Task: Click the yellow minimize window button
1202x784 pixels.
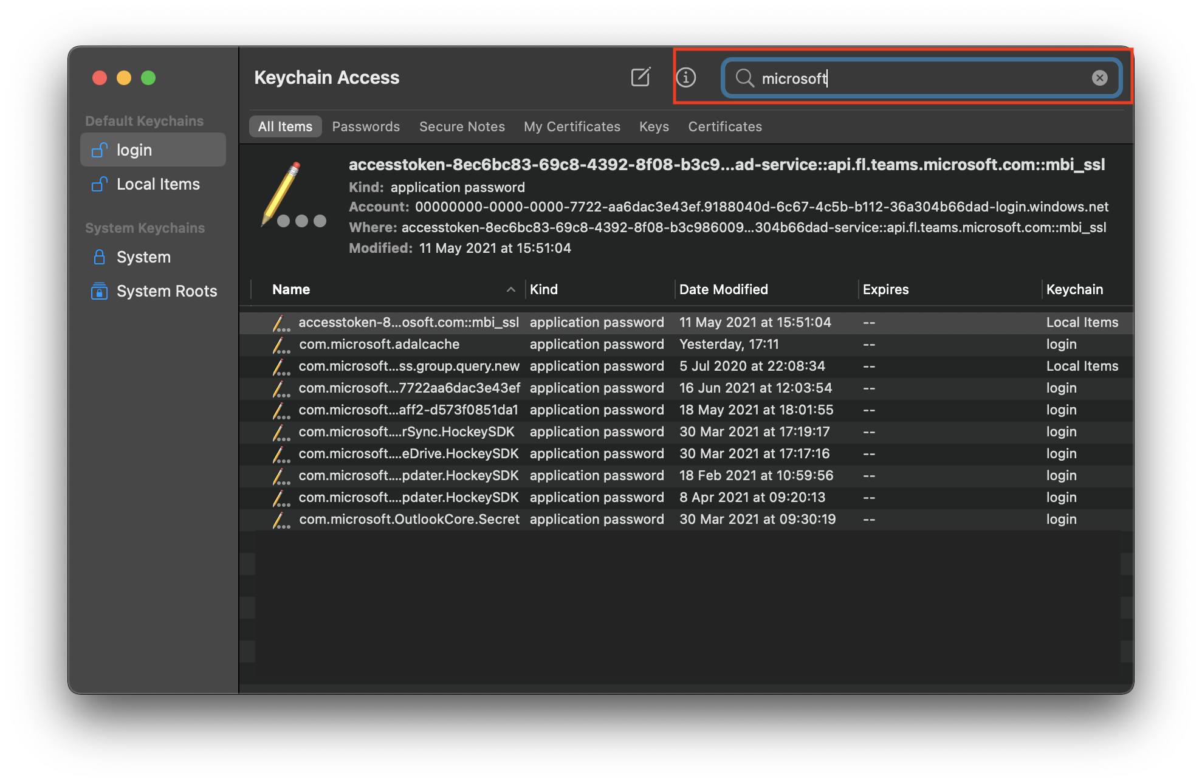Action: coord(124,78)
